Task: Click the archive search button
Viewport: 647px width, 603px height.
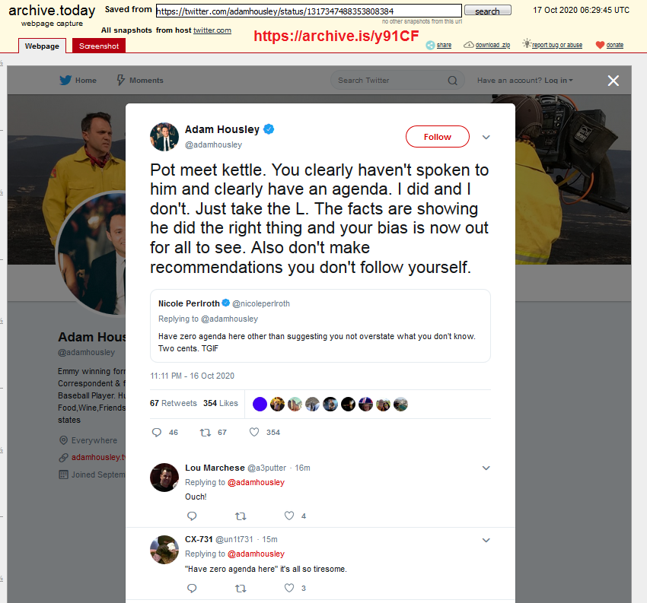Action: [488, 11]
